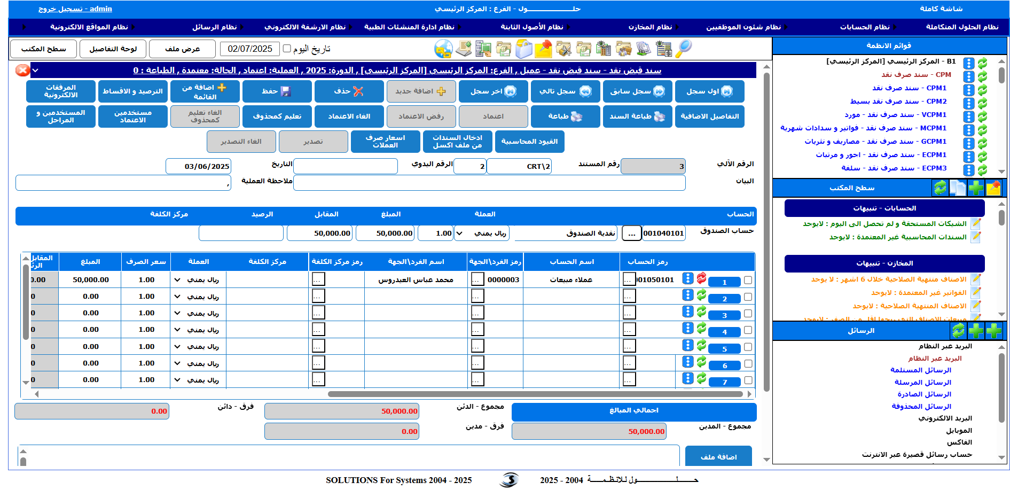Image resolution: width=1010 pixels, height=490 pixels.
Task: Click the stamp documents toolbar icon
Action: click(644, 49)
